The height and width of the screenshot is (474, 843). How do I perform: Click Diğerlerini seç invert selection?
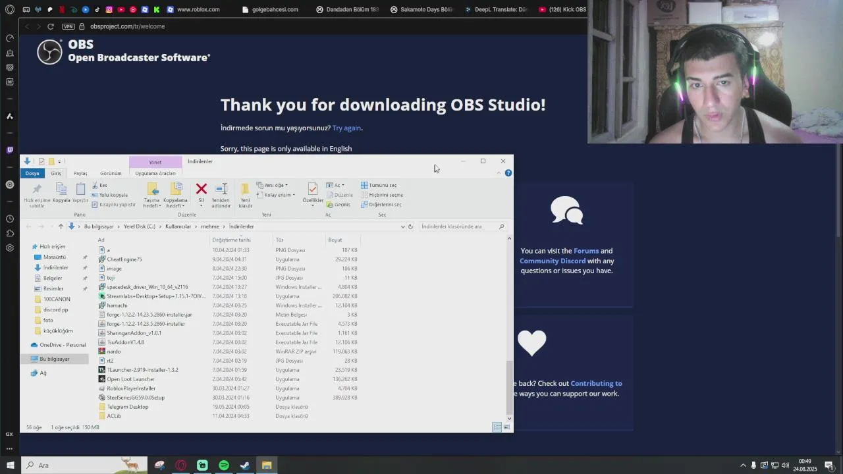pos(381,204)
